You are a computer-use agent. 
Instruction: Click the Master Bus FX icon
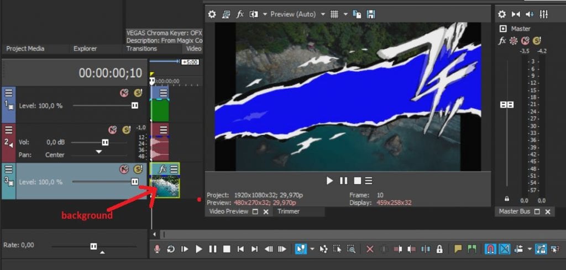click(x=502, y=41)
